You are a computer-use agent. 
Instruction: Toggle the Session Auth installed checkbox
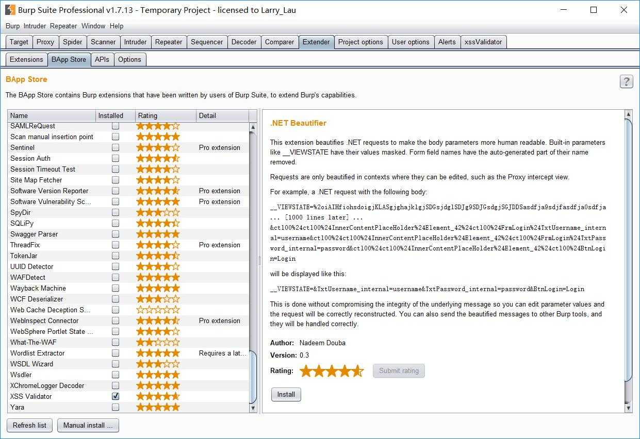116,158
